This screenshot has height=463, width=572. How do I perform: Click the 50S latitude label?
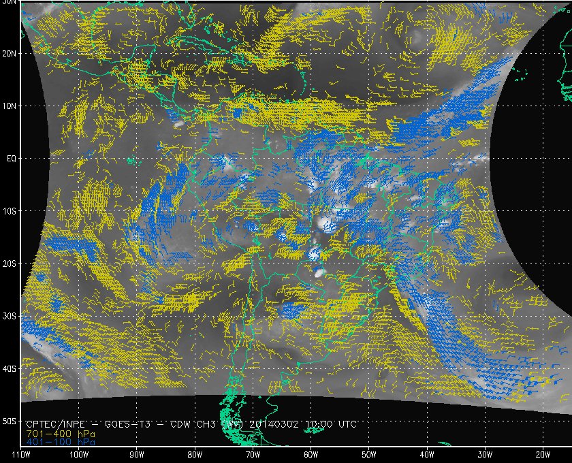(x=10, y=421)
